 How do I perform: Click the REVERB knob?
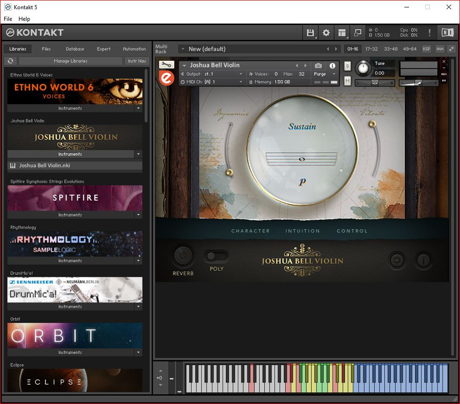(183, 256)
